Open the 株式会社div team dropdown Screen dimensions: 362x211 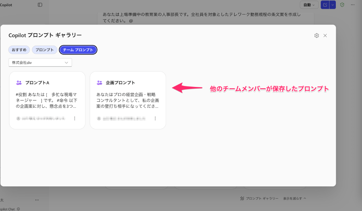(x=40, y=63)
